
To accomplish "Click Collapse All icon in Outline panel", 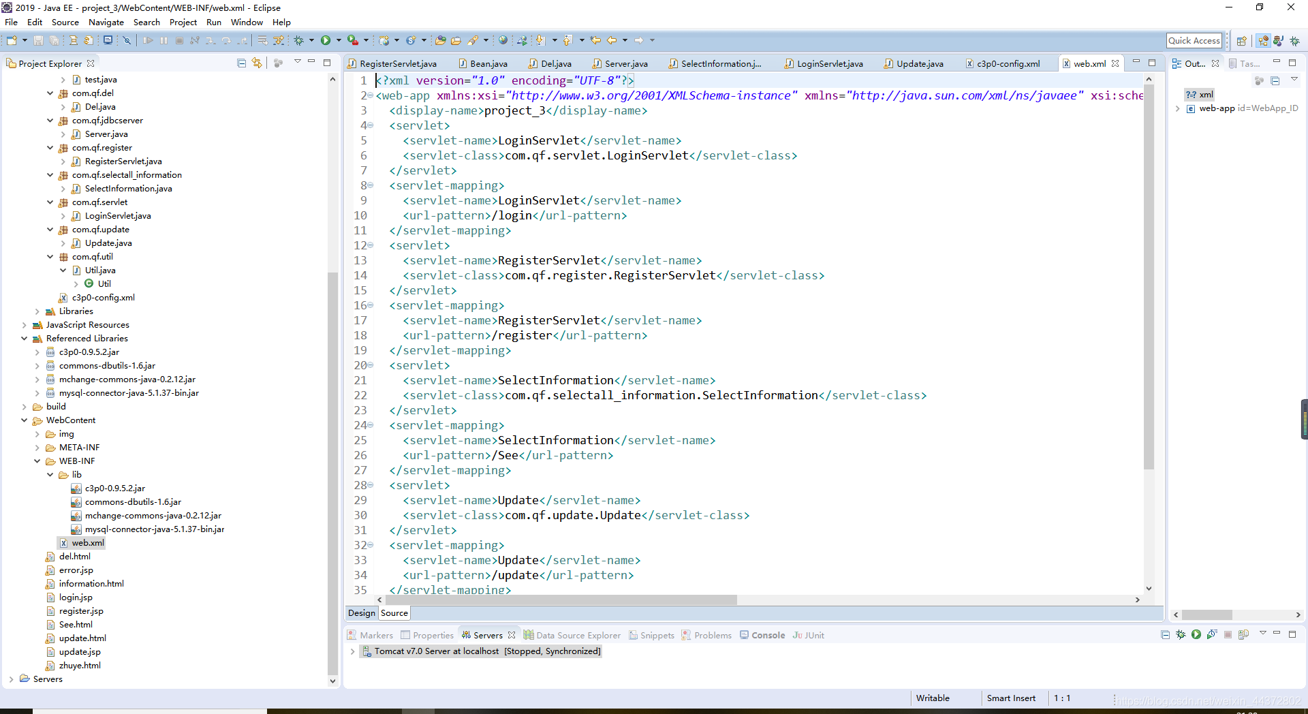I will (x=1275, y=81).
